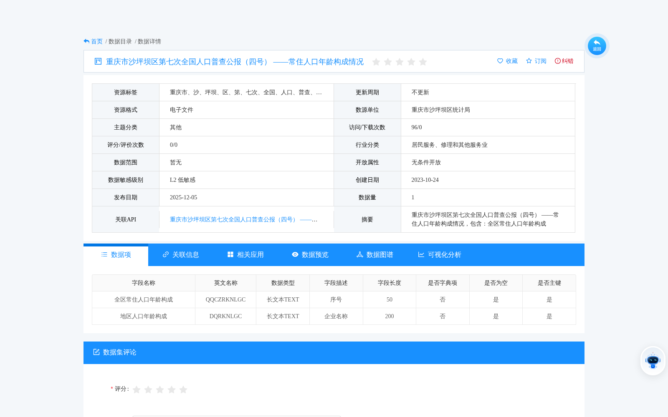The image size is (668, 417).
Task: Click the 居民服务、修理和其他服务业 value
Action: coord(450,145)
